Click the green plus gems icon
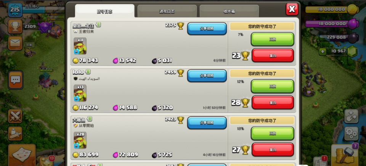366x166 pixels. (323, 51)
